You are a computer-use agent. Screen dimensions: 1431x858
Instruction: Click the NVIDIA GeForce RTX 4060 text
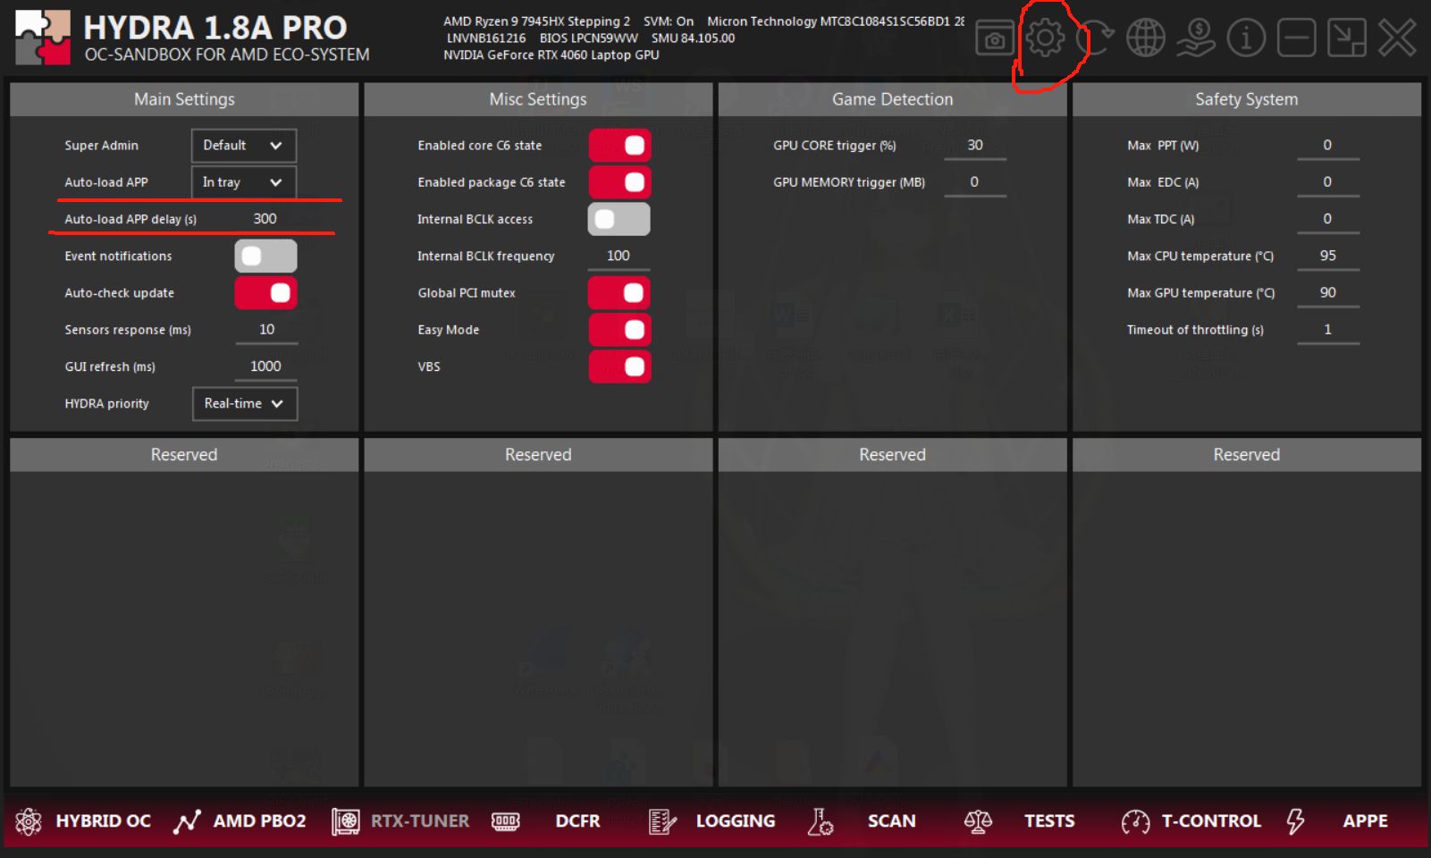tap(551, 55)
